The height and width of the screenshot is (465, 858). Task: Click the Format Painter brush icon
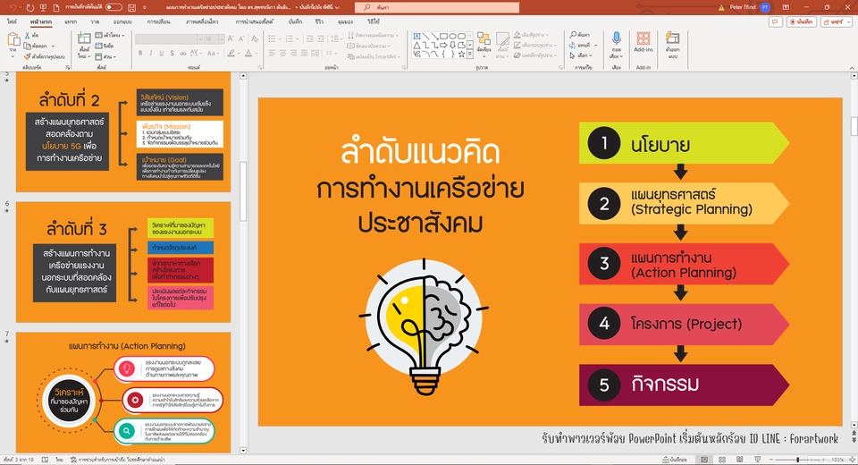(28, 56)
